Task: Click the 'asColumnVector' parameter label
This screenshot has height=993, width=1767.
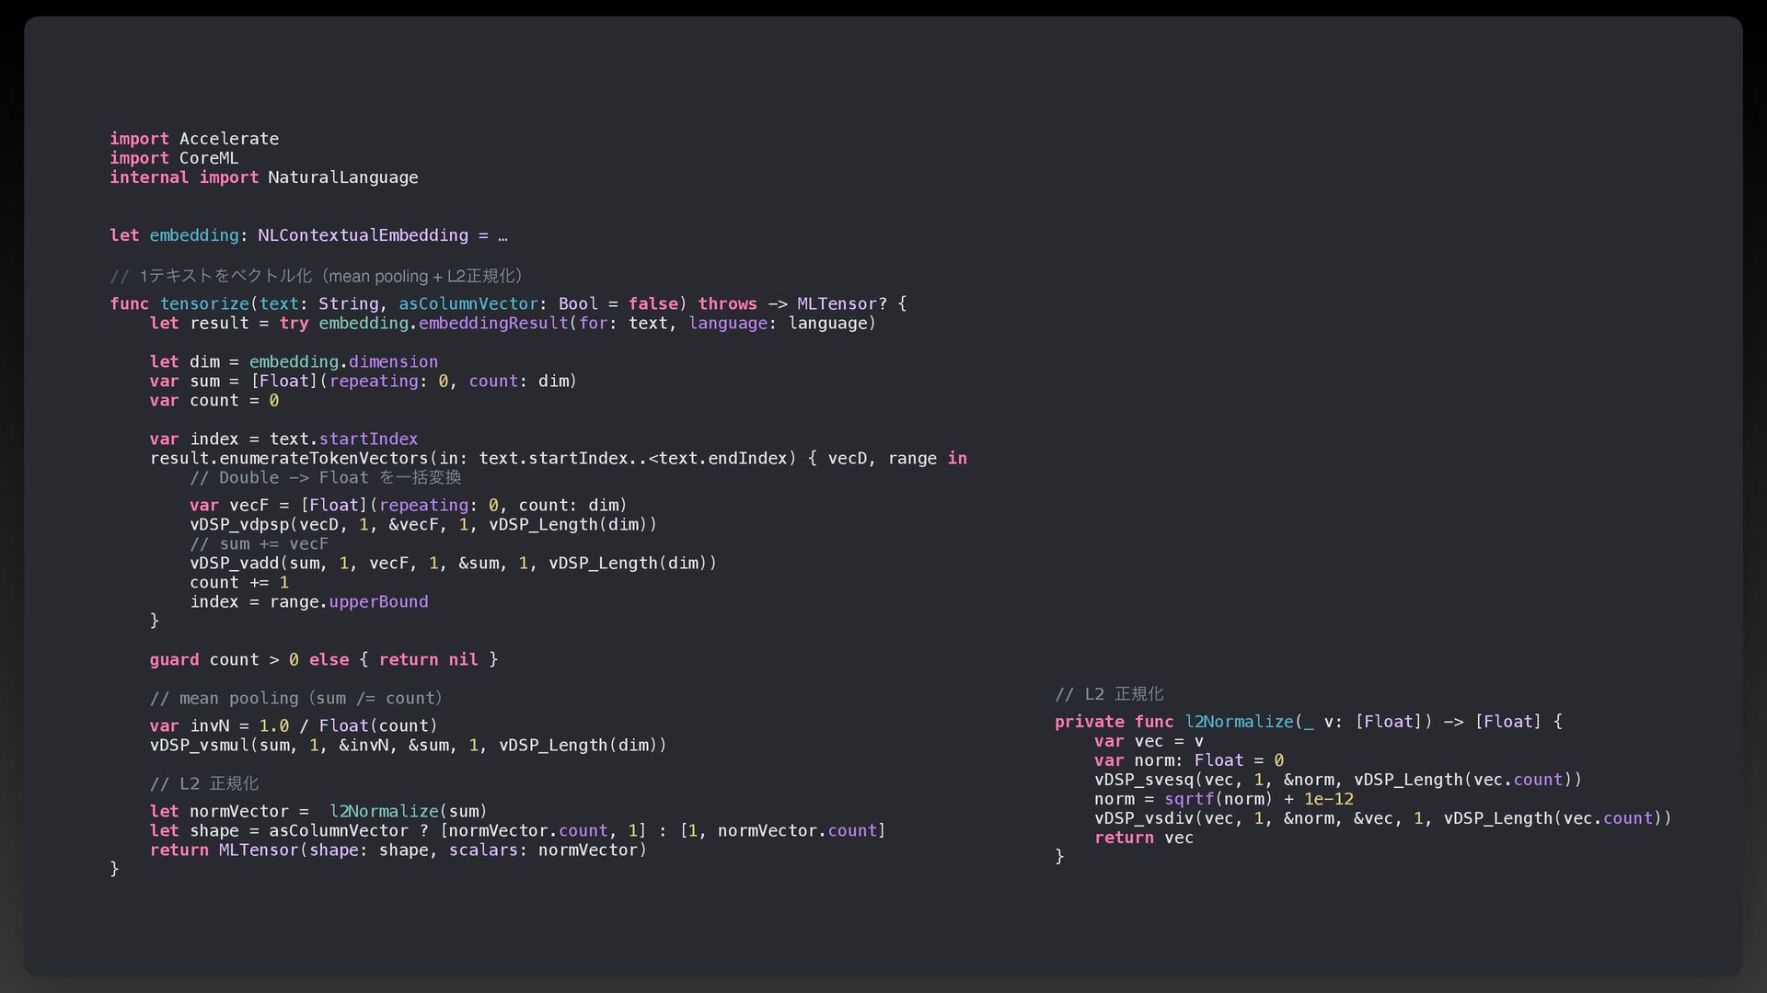Action: coord(468,303)
